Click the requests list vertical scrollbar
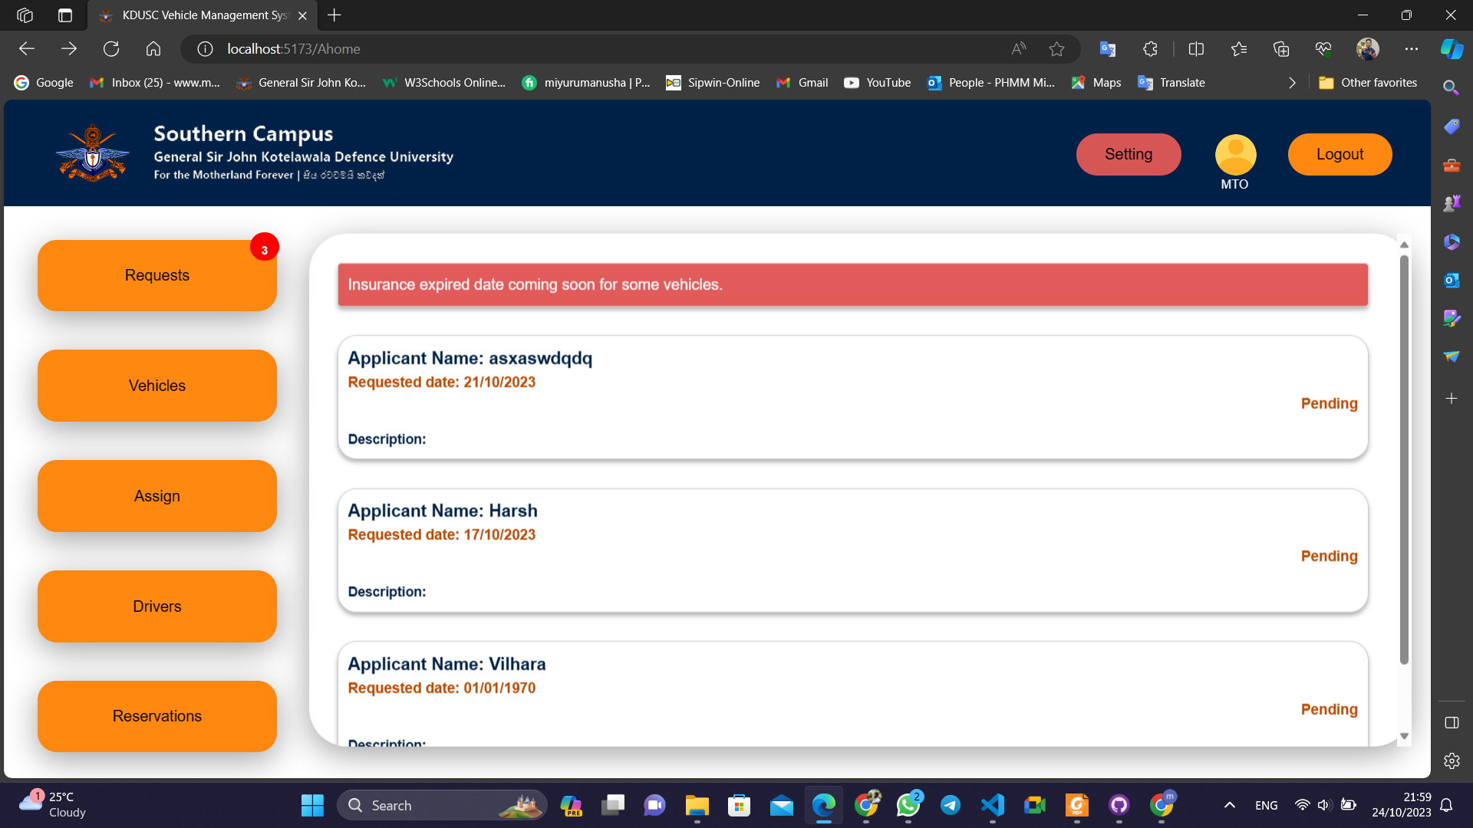 (x=1404, y=460)
